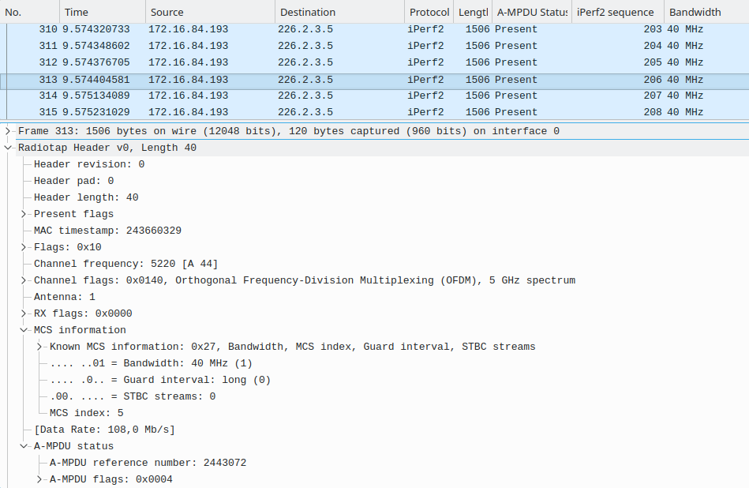Select packet number 310 row
Screen dimensions: 749x488
point(374,29)
